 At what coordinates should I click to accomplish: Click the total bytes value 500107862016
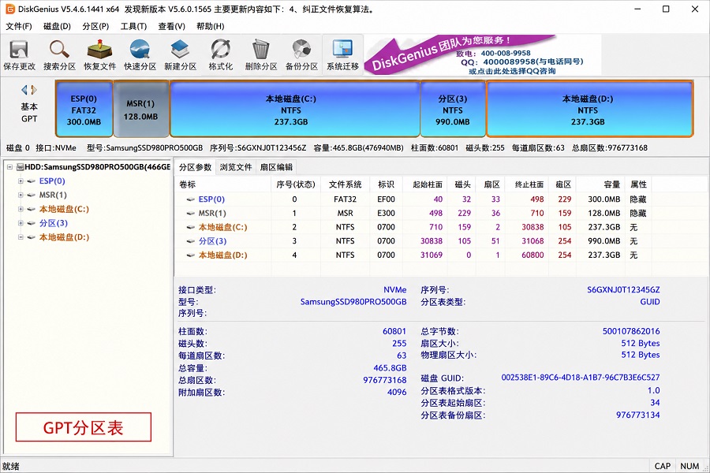point(631,331)
